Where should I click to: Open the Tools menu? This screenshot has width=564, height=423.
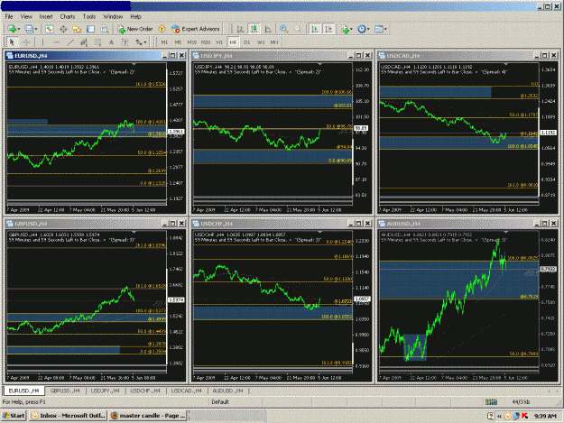[89, 16]
